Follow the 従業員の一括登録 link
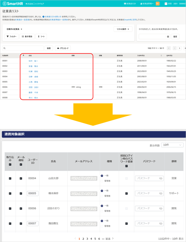Image resolution: width=186 pixels, height=242 pixels. (22, 20)
